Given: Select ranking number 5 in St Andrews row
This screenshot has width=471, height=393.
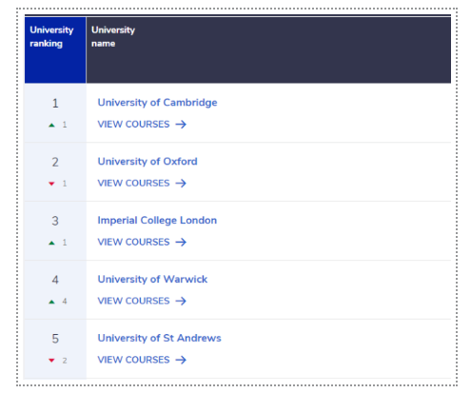Looking at the screenshot, I should (55, 339).
